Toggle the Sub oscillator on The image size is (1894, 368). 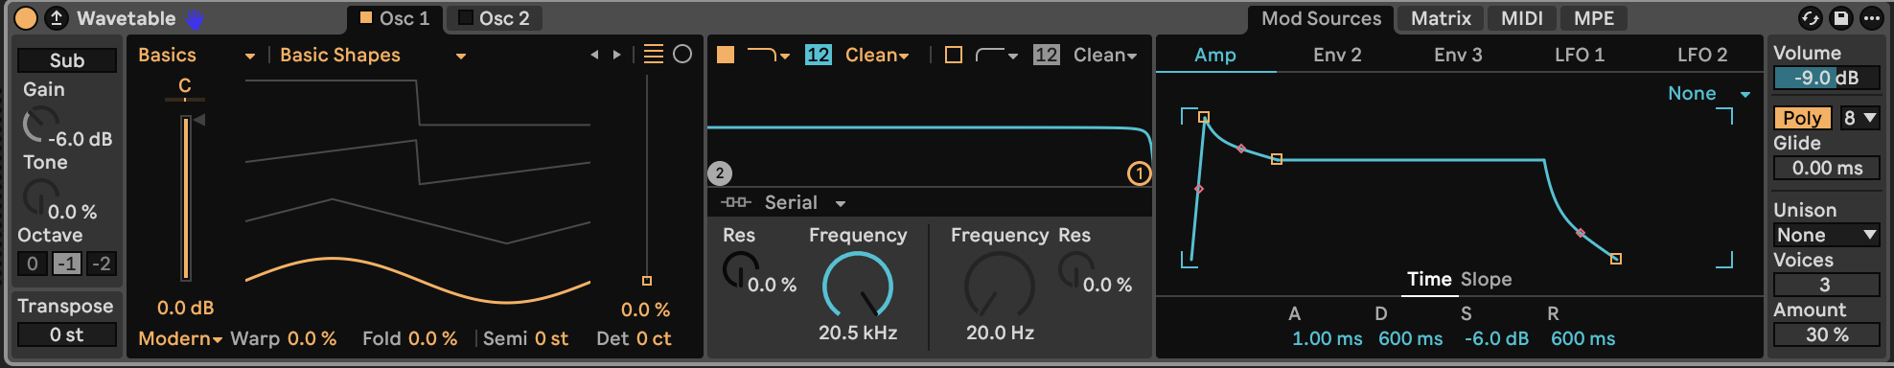[67, 60]
